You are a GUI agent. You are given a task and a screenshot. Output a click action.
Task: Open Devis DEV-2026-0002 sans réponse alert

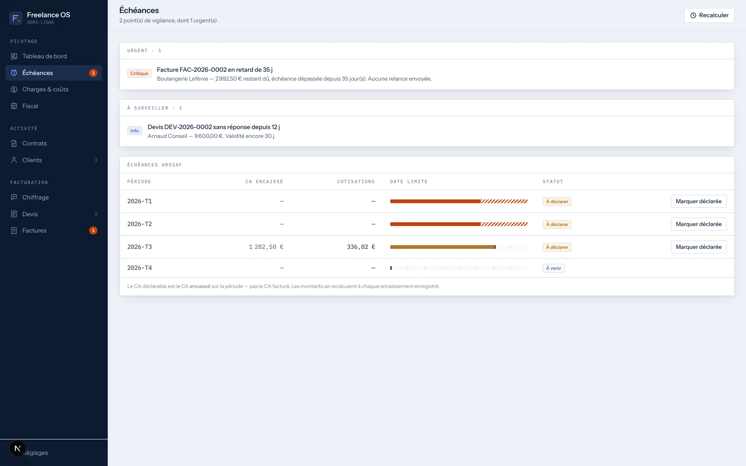[x=427, y=131]
